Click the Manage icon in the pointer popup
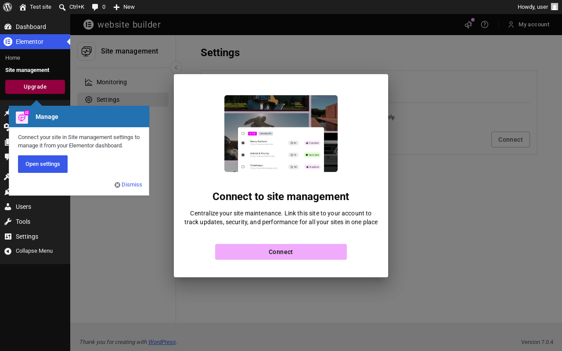This screenshot has width=562, height=351. tap(22, 117)
